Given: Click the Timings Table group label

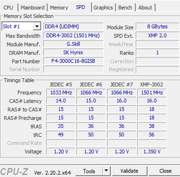Looking at the screenshot, I should (19, 80).
